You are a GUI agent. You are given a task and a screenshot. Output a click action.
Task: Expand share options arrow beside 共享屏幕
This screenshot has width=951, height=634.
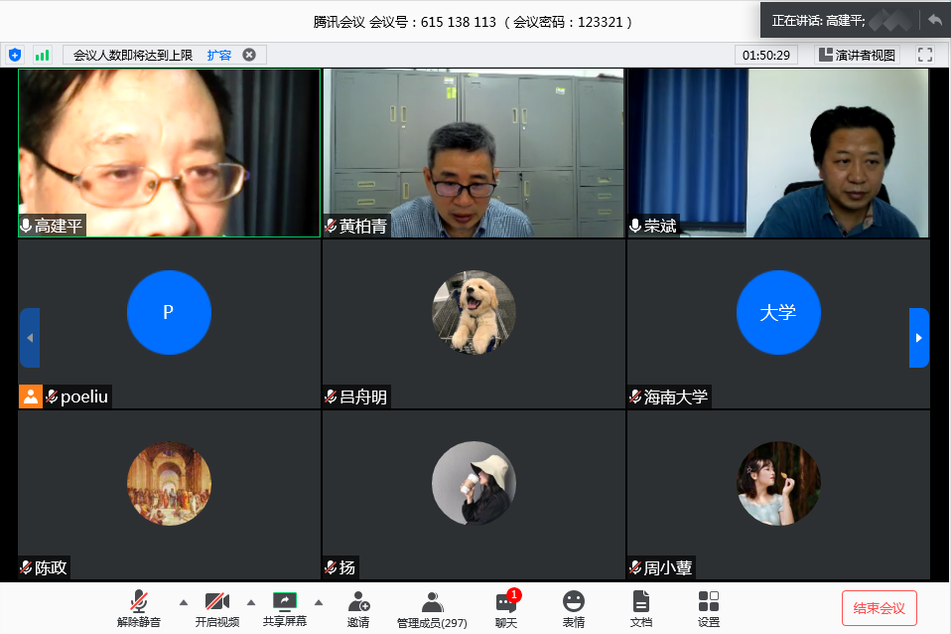[319, 602]
